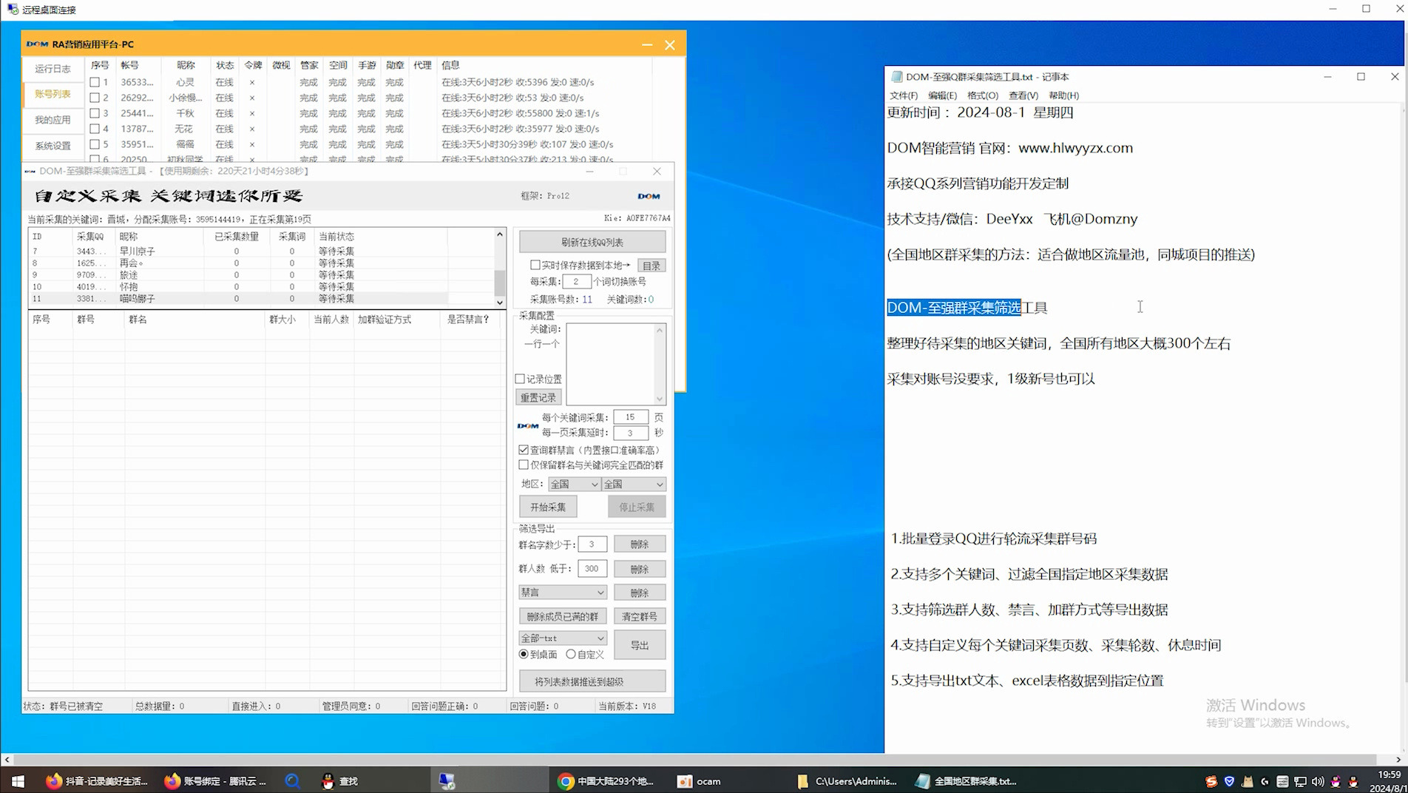Open the 全部-txt export format dropdown
The width and height of the screenshot is (1408, 793).
[563, 638]
